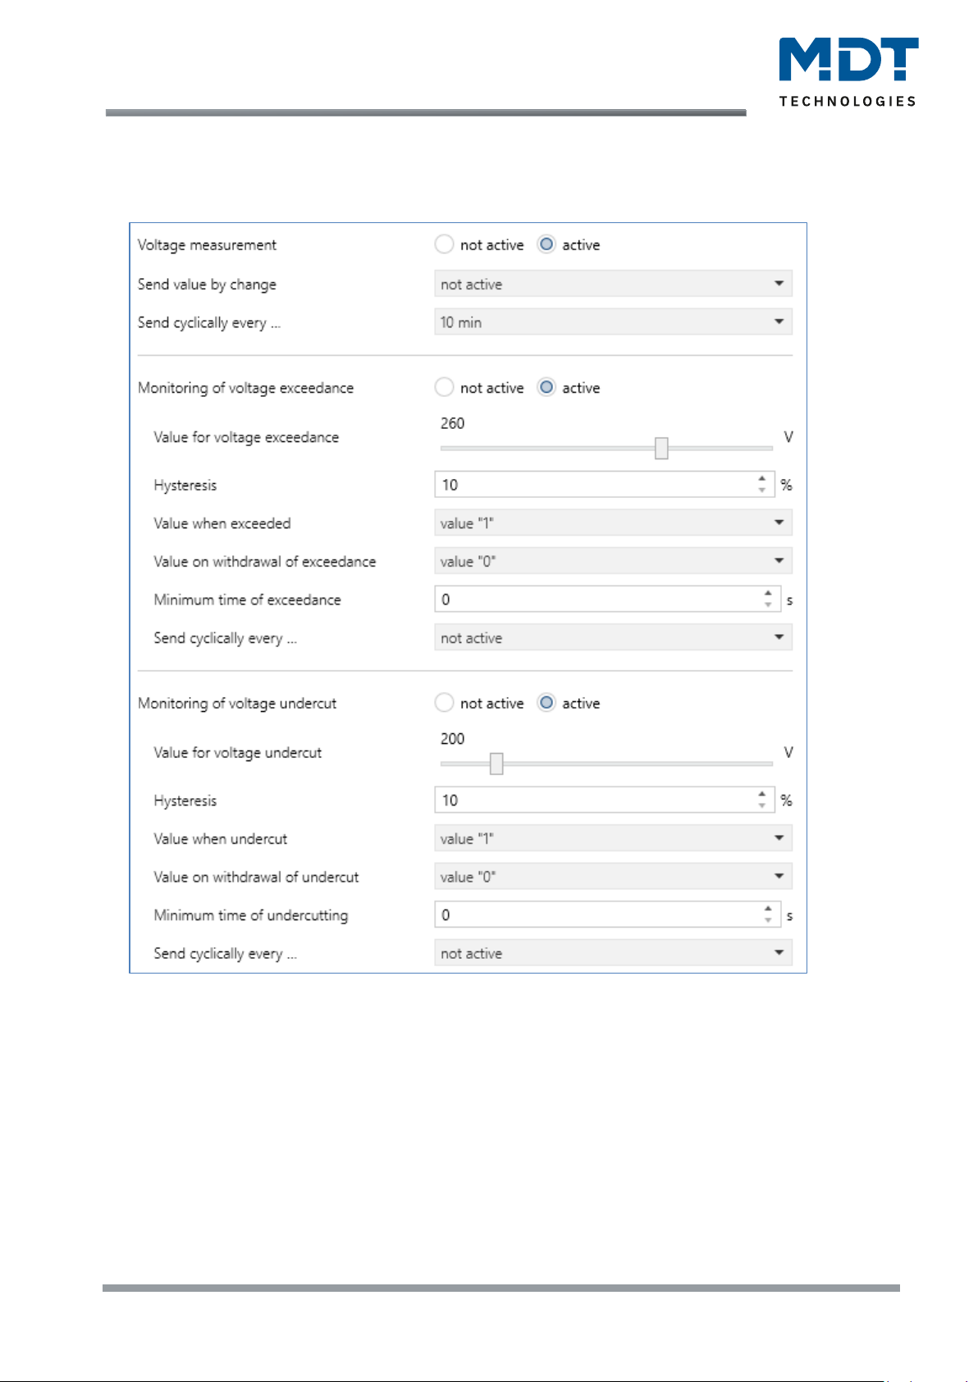Enable 'active' for Monitoring of voltage undercut
Image resolution: width=978 pixels, height=1382 pixels.
(x=546, y=703)
